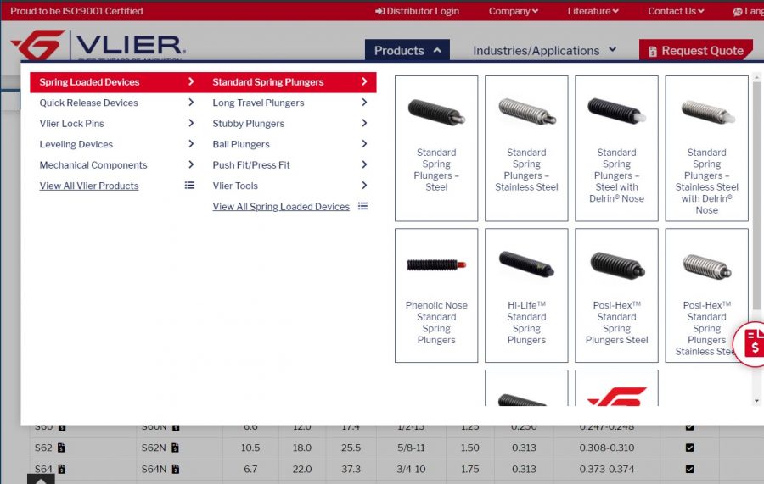This screenshot has width=764, height=484.
Task: Click the Language globe icon
Action: (738, 12)
